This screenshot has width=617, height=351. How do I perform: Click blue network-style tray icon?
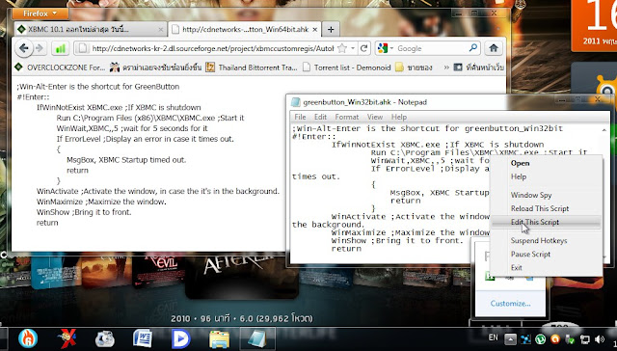pyautogui.click(x=525, y=339)
